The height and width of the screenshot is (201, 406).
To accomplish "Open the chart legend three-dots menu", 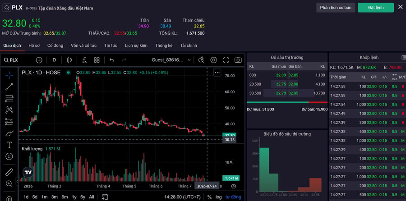I will [217, 73].
